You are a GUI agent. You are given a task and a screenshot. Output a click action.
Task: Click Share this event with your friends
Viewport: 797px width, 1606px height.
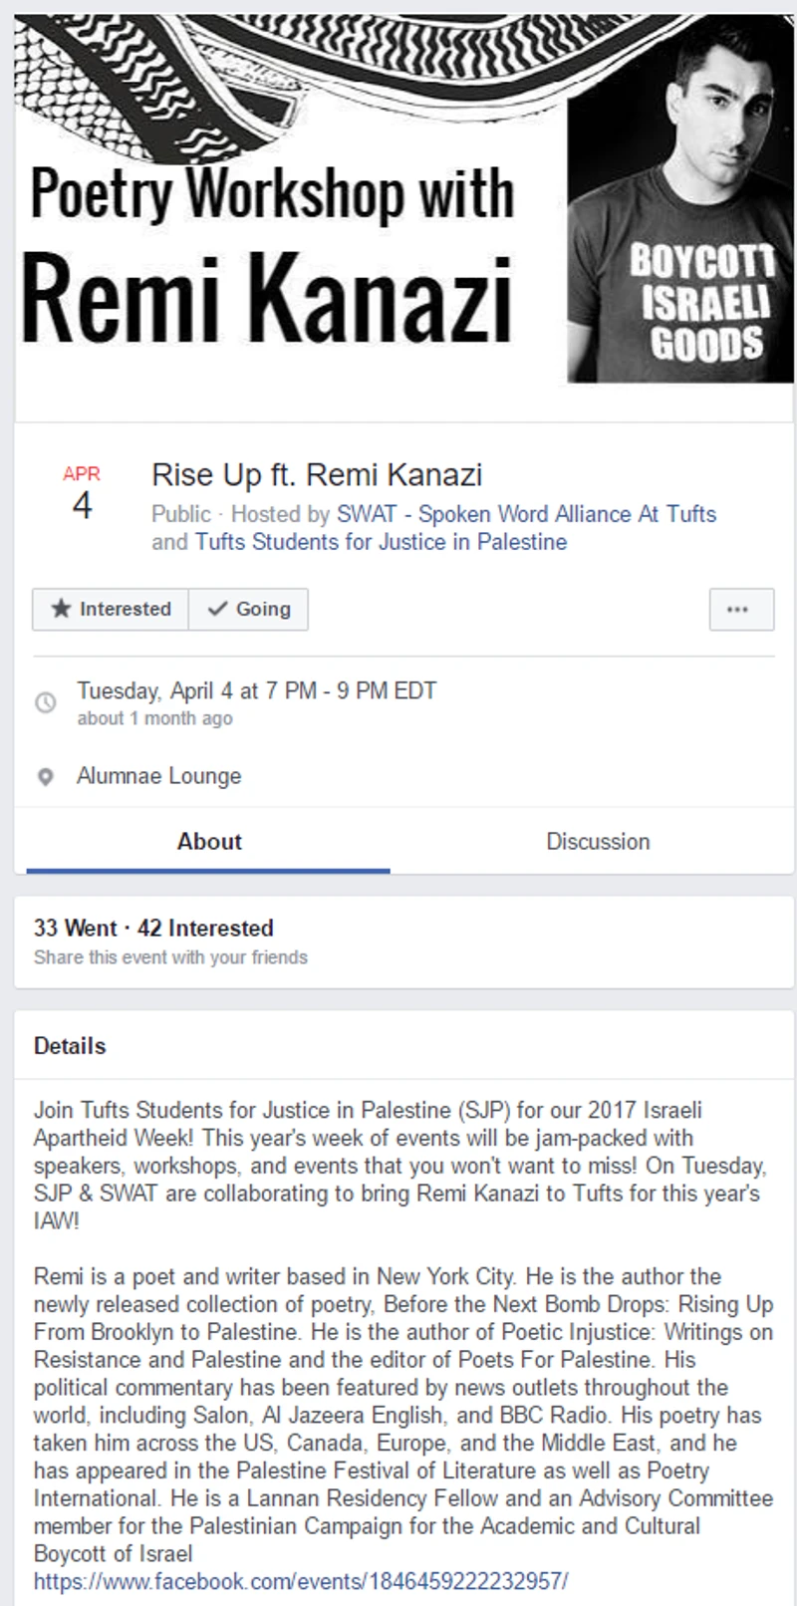point(170,957)
